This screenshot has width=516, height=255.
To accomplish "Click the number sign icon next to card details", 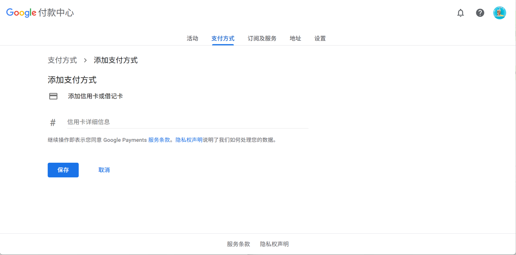I will point(53,122).
